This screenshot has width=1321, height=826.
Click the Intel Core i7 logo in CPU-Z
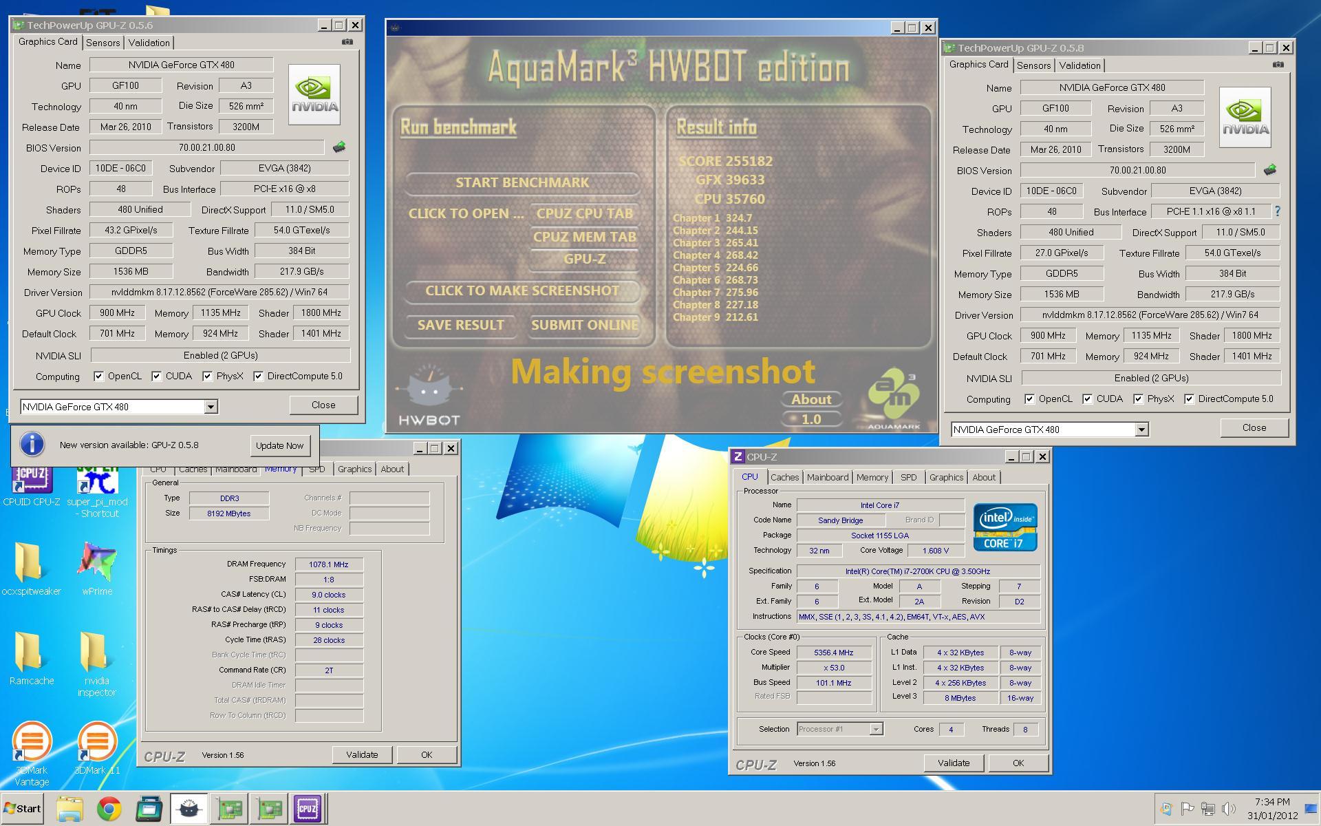point(1005,527)
